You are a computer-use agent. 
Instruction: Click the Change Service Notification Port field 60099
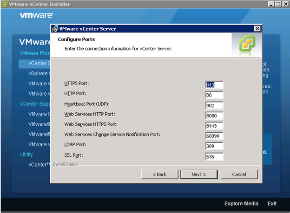214,136
